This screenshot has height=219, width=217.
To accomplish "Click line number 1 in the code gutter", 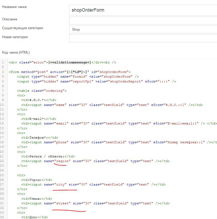I will pyautogui.click(x=3, y=62).
